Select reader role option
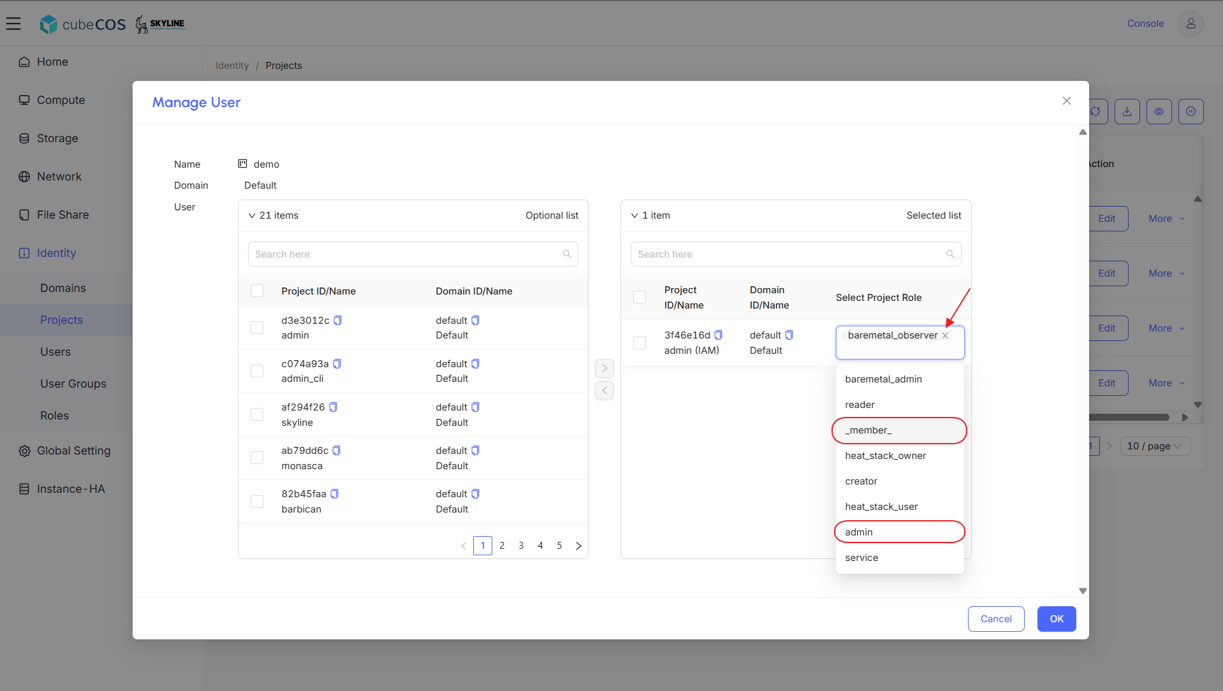 coord(899,405)
